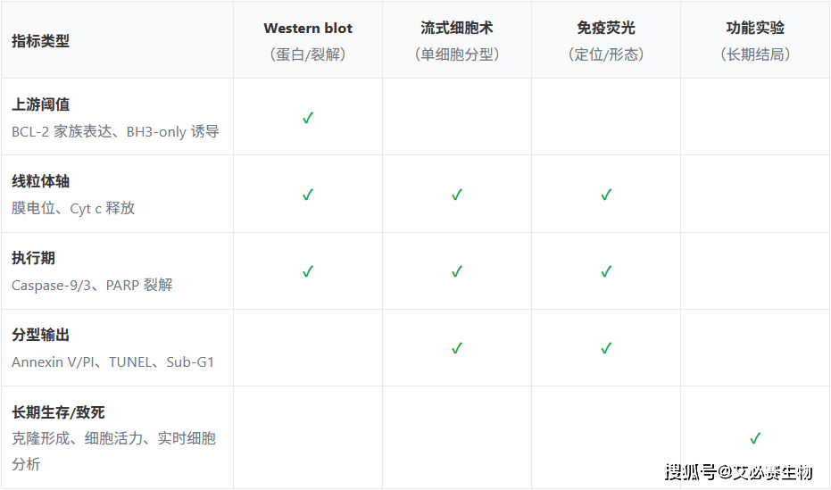Screen dimensions: 831x490
Task: Click the 执行期 row title
Action: (33, 258)
